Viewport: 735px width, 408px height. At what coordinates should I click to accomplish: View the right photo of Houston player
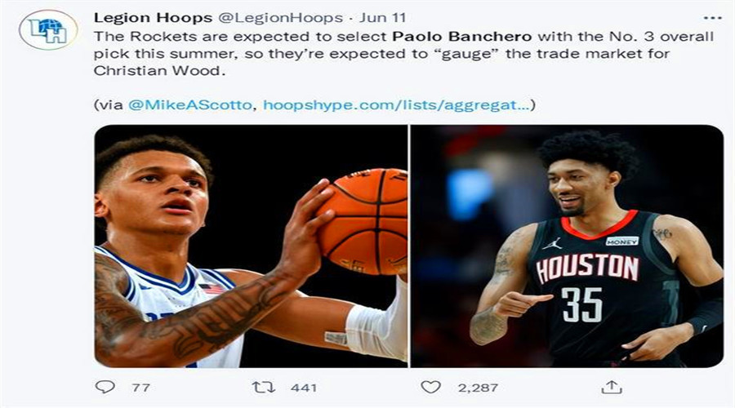coord(568,246)
